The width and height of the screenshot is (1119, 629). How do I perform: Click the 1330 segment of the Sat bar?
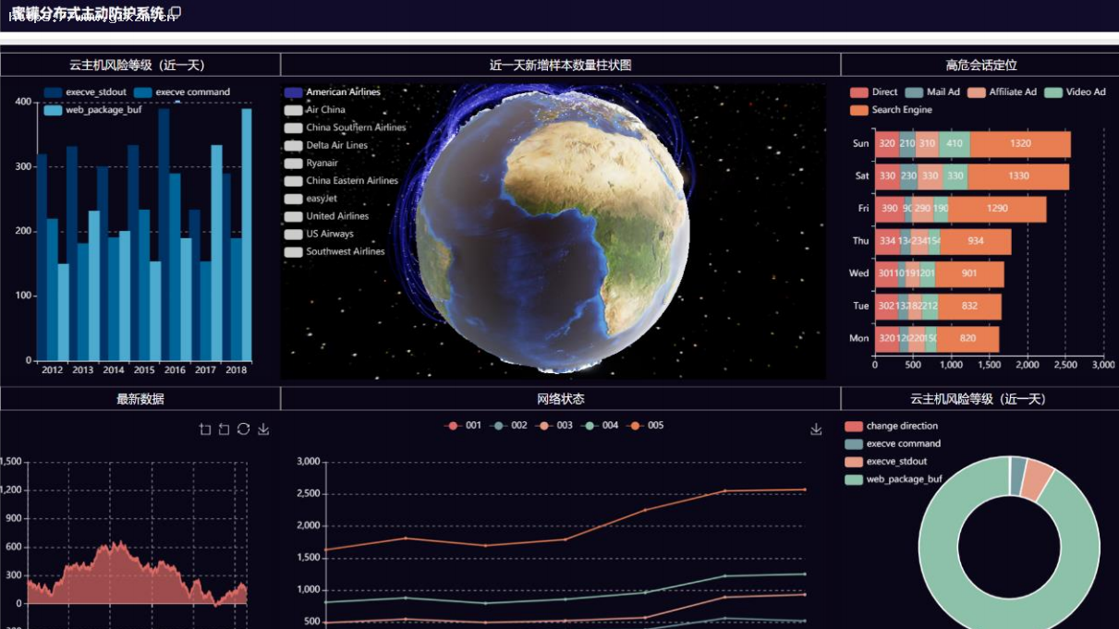point(1018,176)
